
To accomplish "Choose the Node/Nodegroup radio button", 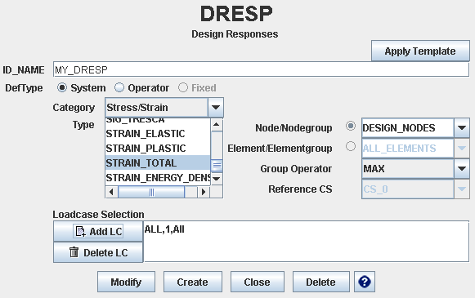I will pos(351,126).
